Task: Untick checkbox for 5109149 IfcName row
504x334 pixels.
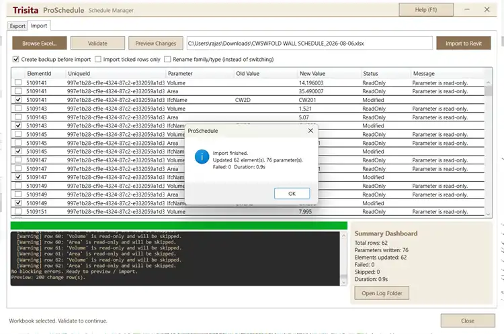Action: click(18, 203)
